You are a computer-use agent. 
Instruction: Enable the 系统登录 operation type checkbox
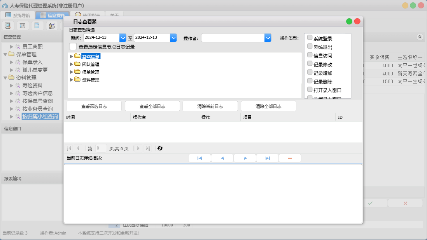coord(310,38)
